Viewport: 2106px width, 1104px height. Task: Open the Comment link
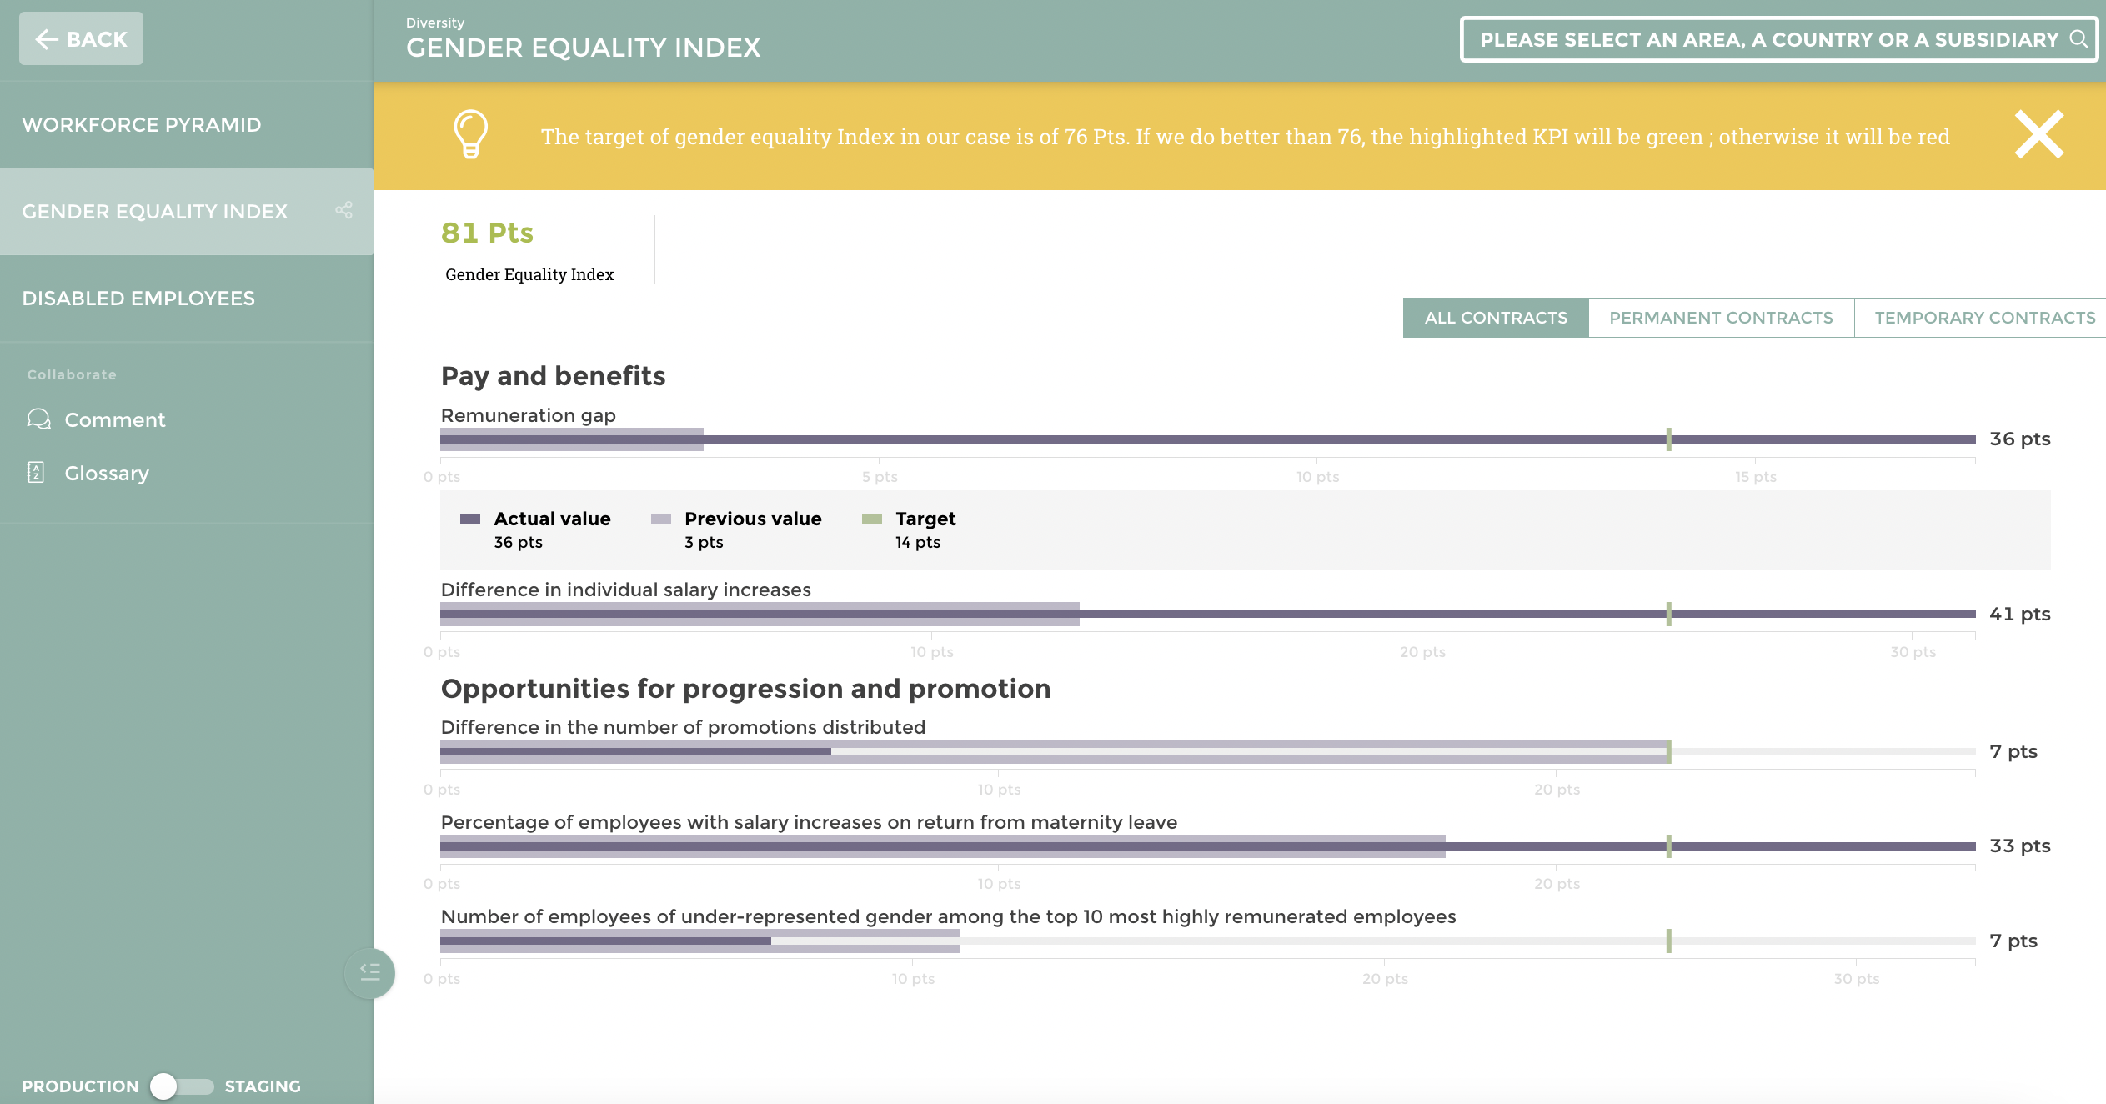point(115,419)
